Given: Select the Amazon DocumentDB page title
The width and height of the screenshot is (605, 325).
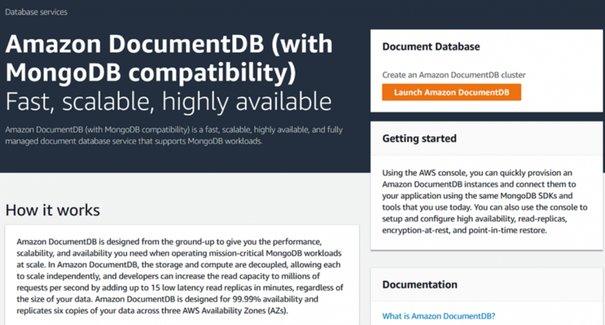Looking at the screenshot, I should 169,57.
